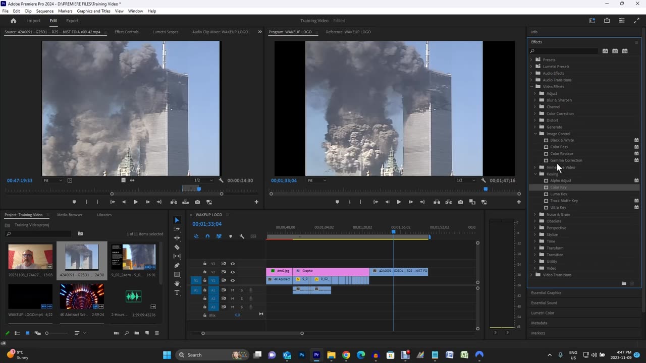Select the Type tool
Viewport: 646px width, 363px height.
177,292
